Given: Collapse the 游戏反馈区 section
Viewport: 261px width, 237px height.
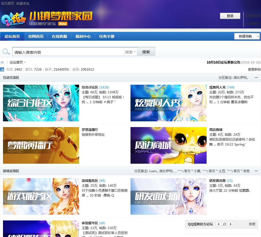Looking at the screenshot, I should 256,171.
